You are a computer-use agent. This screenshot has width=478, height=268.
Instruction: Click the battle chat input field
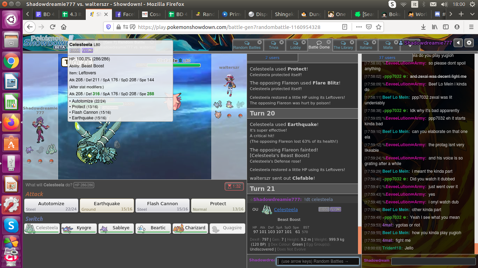click(x=318, y=261)
